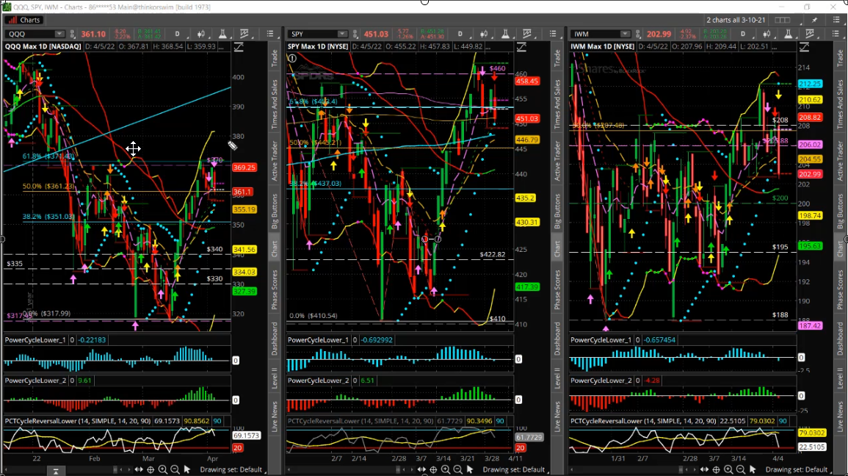Open IWM chart settings list menu
This screenshot has width=848, height=476.
click(x=836, y=34)
